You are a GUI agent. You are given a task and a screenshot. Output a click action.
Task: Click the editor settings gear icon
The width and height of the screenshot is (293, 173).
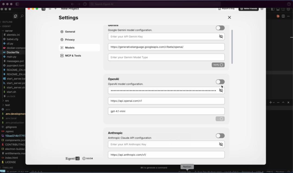point(288,9)
